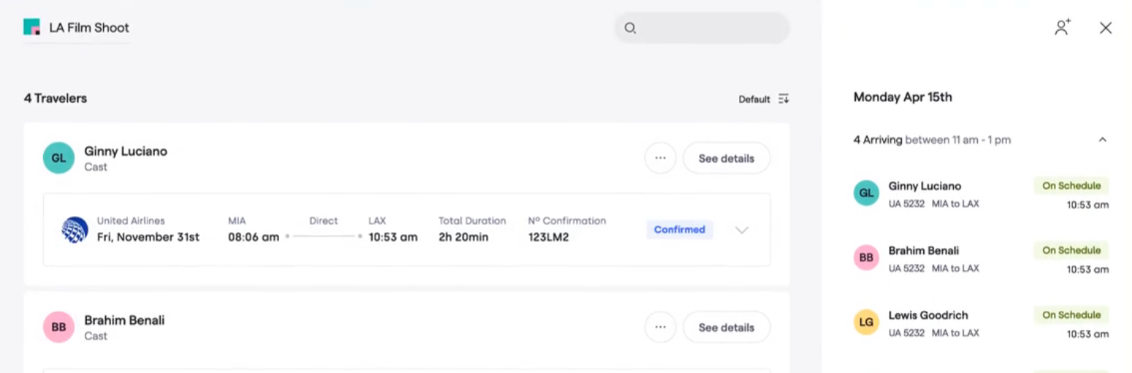This screenshot has height=373, width=1132.
Task: Expand Ginny Luciano's flight details chevron
Action: [742, 230]
